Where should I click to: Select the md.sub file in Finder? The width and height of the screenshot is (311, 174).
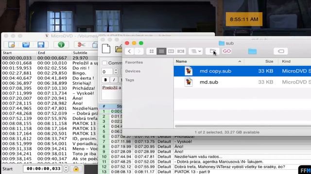pos(242,82)
